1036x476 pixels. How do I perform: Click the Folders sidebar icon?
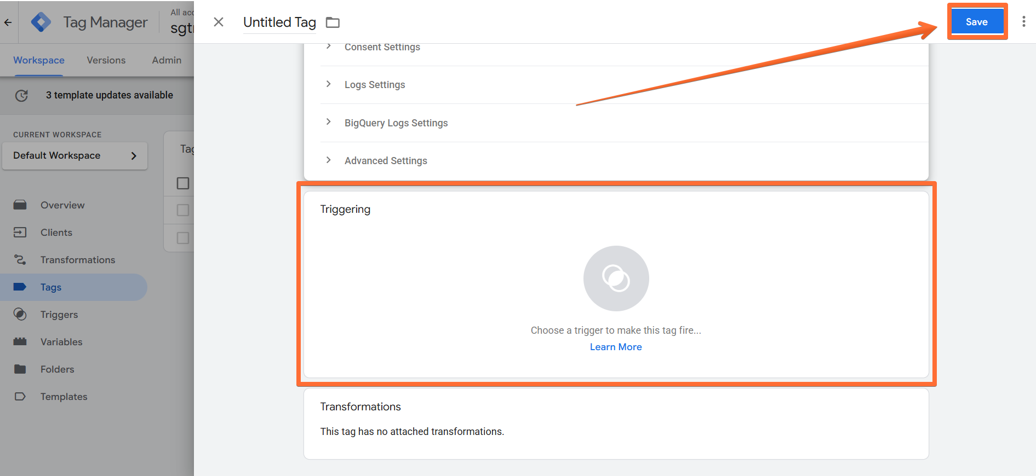point(20,369)
